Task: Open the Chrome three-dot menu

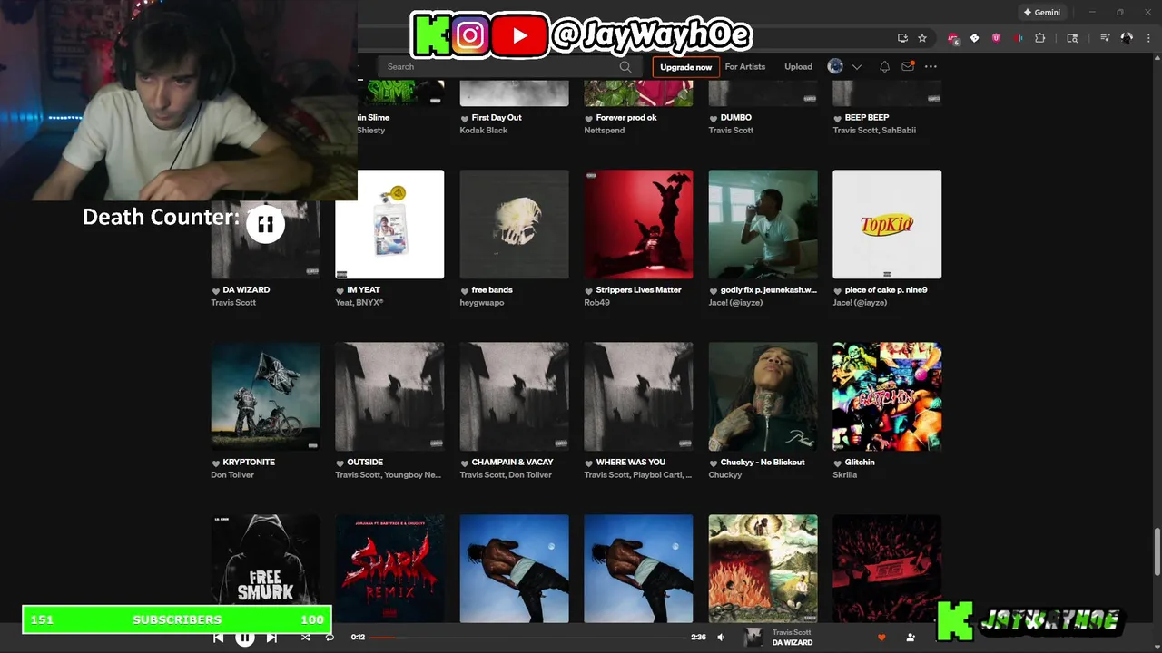Action: coord(1148,38)
